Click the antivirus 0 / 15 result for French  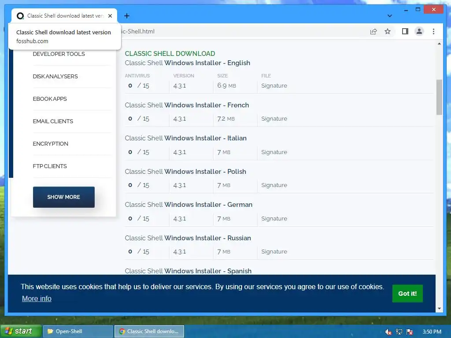139,119
